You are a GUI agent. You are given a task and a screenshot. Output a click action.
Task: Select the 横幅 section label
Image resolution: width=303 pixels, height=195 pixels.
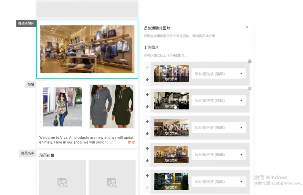coord(31,84)
